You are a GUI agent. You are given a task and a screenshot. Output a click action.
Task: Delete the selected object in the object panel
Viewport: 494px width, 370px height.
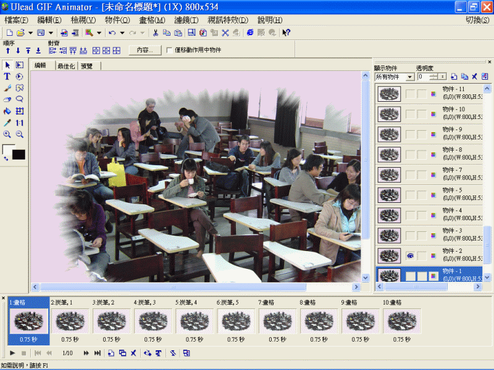coord(474,76)
